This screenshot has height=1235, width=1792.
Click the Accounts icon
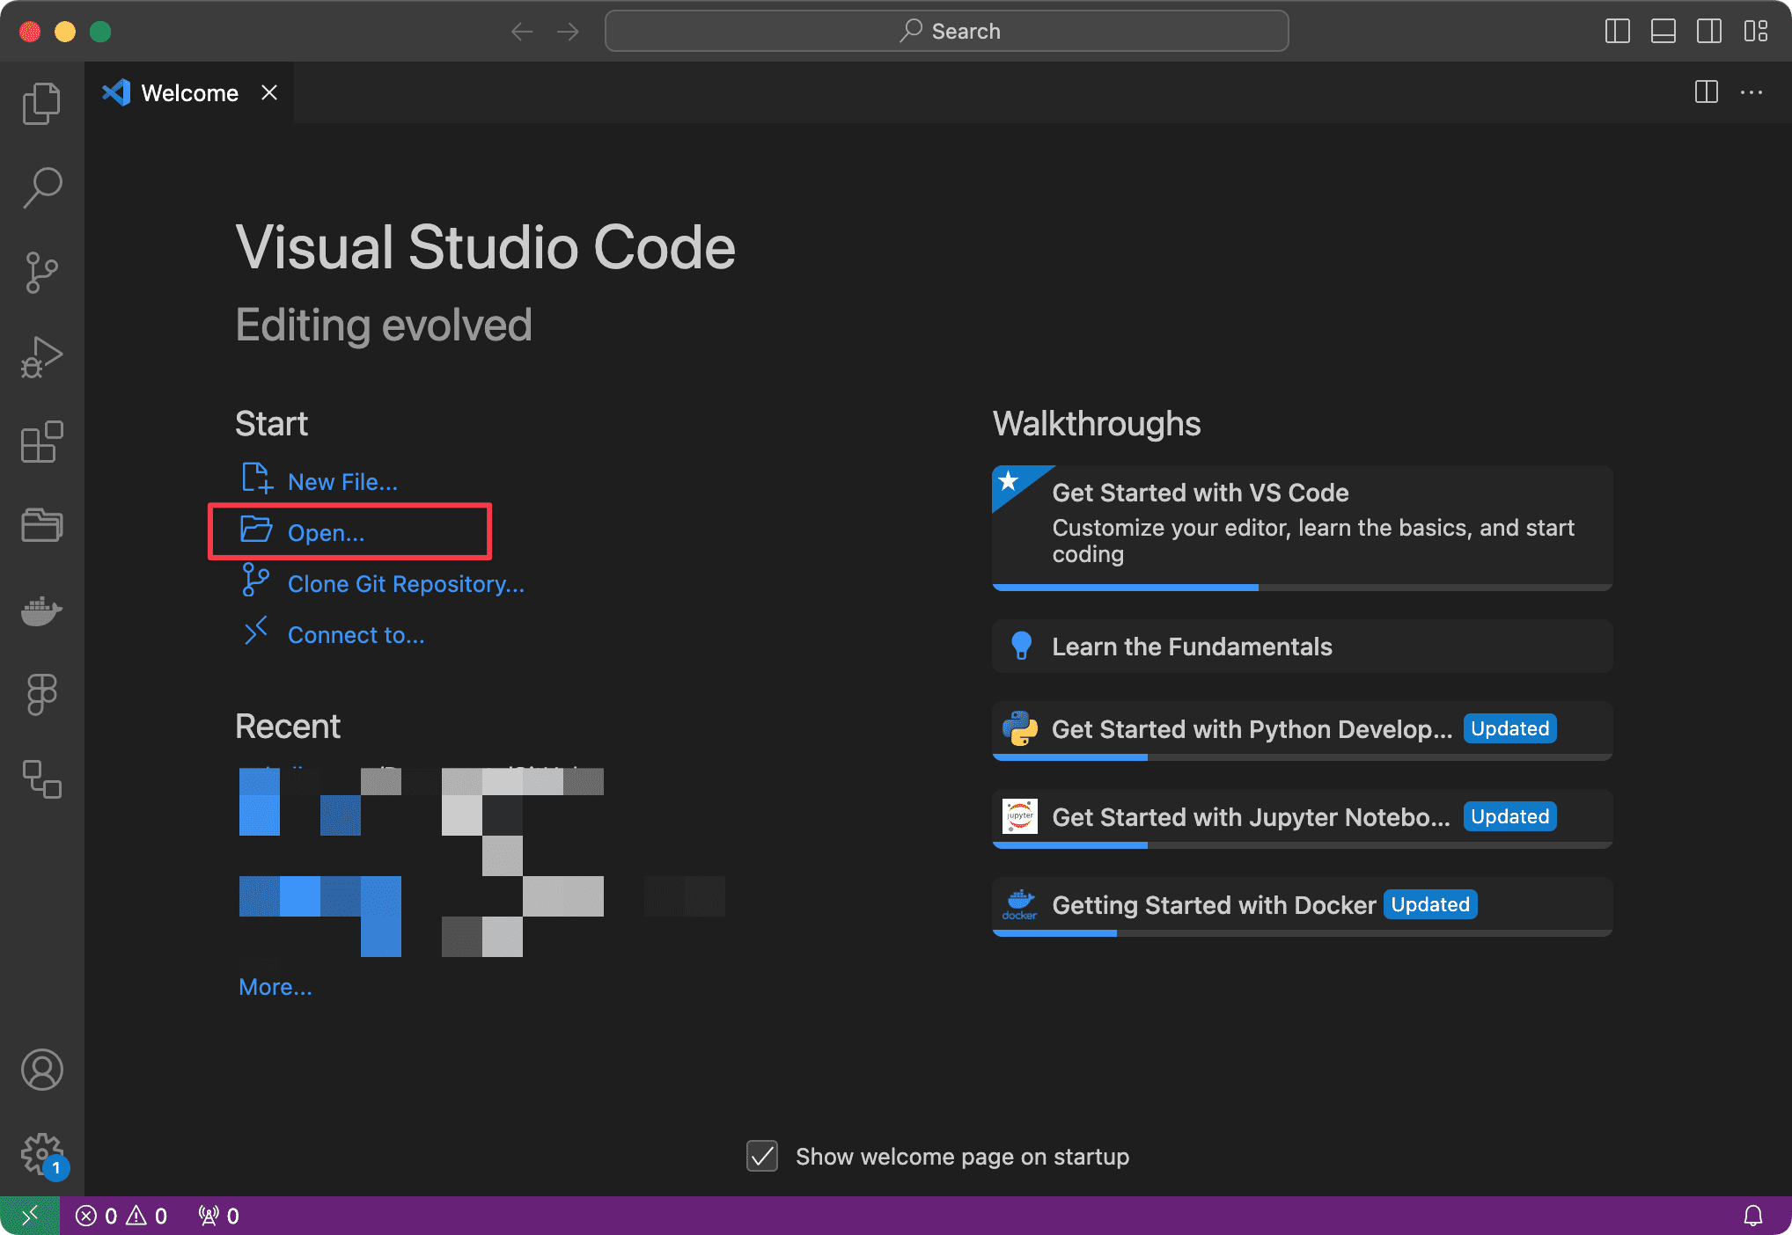(41, 1070)
